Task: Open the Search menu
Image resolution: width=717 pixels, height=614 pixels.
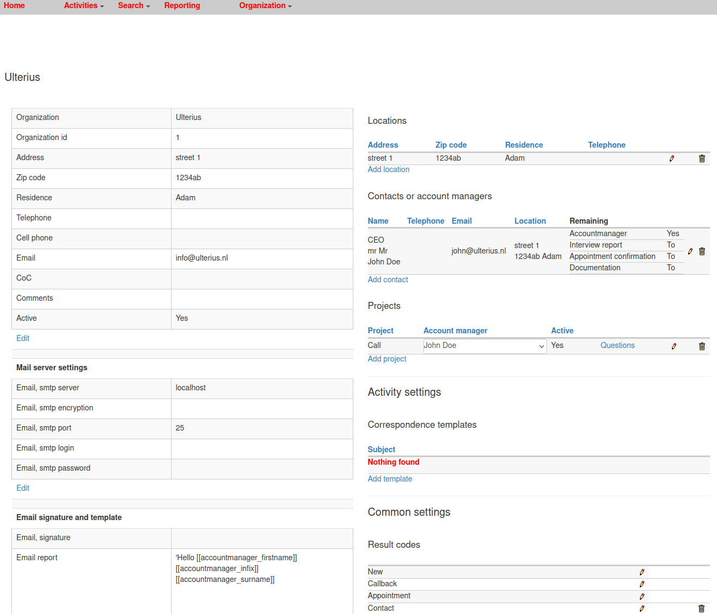Action: [x=134, y=5]
